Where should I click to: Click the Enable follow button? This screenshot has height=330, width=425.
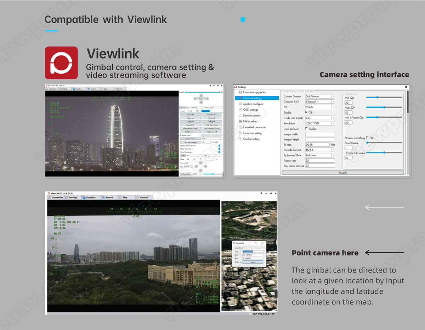pyautogui.click(x=190, y=115)
